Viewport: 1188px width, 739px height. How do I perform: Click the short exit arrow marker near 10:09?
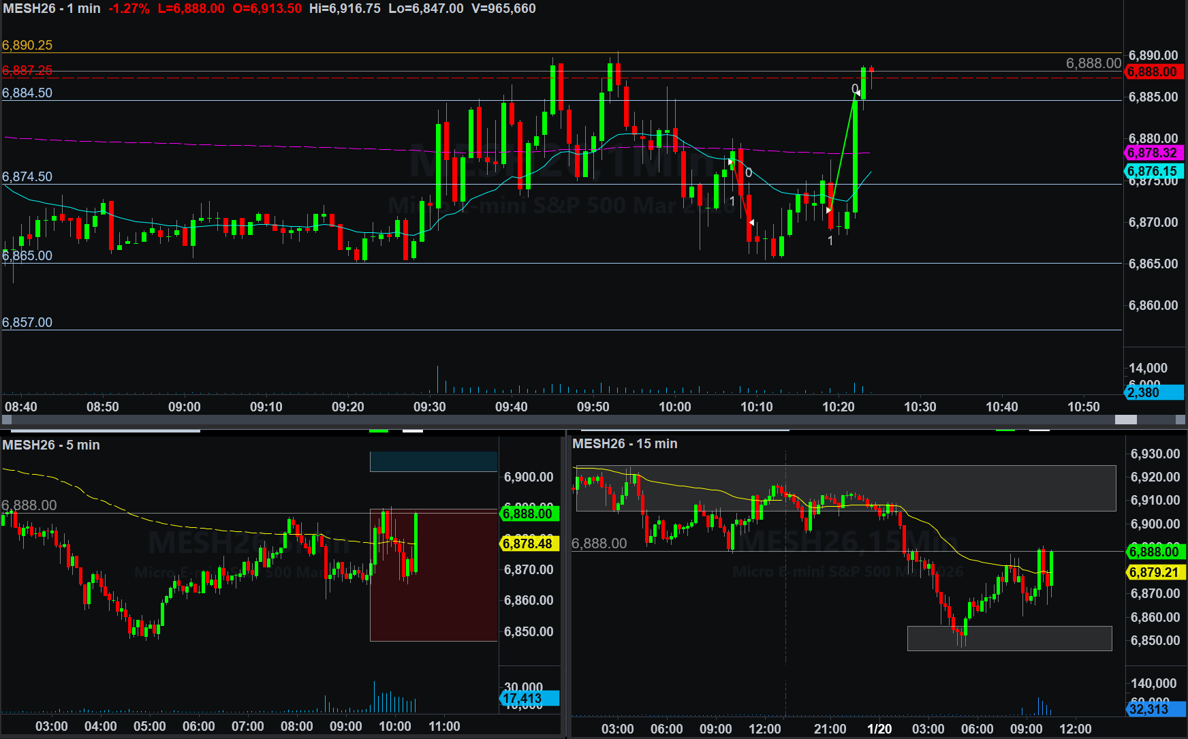[751, 223]
